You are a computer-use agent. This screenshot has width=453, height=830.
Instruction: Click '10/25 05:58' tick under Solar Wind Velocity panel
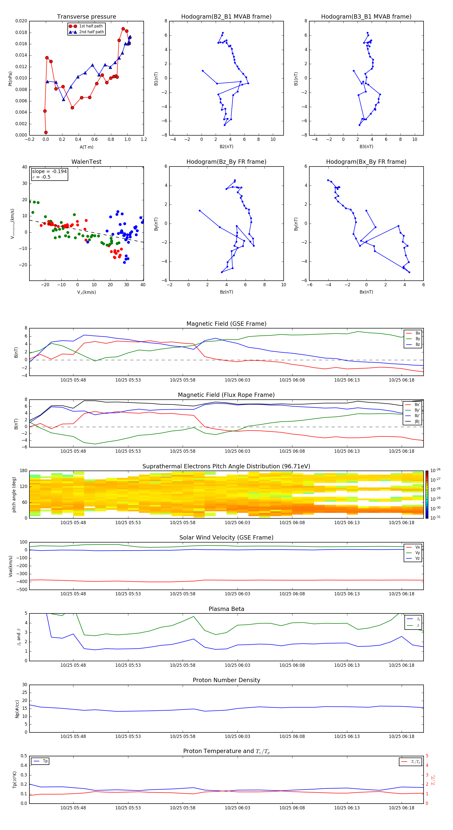(x=182, y=594)
